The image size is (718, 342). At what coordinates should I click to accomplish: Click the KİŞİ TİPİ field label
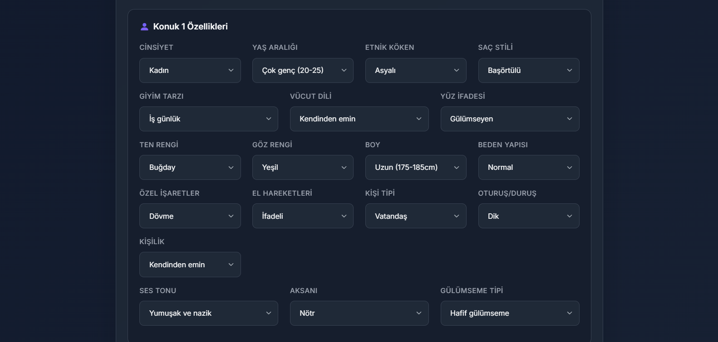tap(380, 193)
